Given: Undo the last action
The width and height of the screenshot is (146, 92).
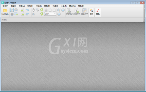Looking at the screenshot, I should [27, 10].
